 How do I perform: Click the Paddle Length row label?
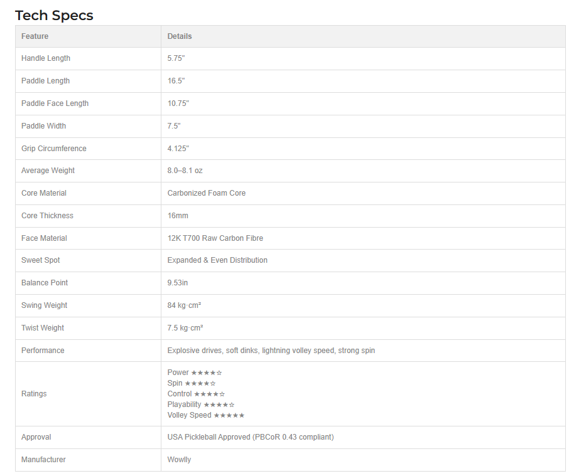click(45, 81)
